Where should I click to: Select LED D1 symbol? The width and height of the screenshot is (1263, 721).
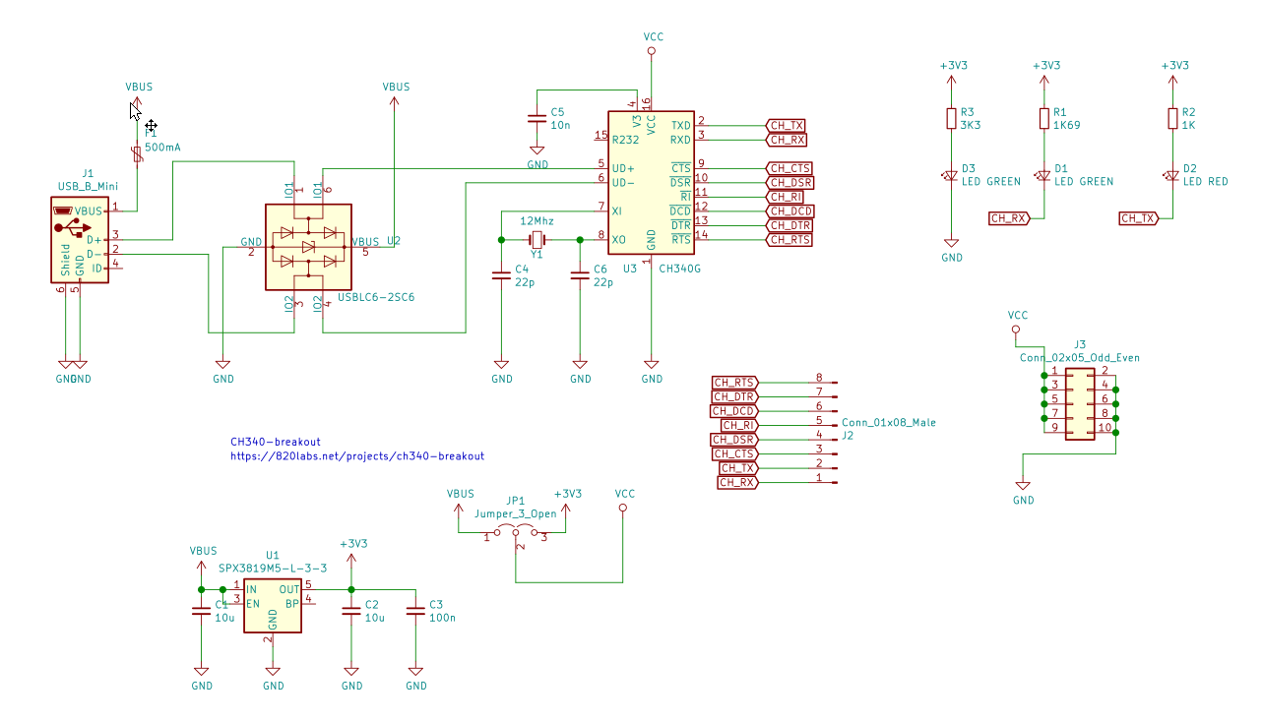[1043, 176]
